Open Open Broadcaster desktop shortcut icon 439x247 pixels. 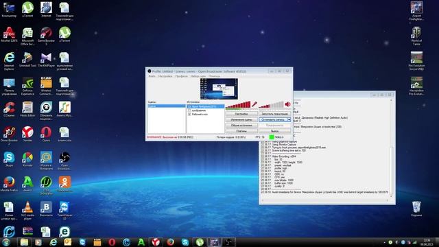(x=64, y=161)
